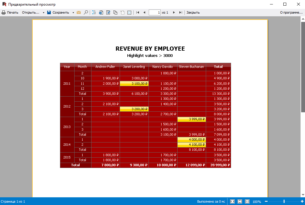Click the dotted-border page margins icon
This screenshot has height=205, width=305.
[x=129, y=12]
